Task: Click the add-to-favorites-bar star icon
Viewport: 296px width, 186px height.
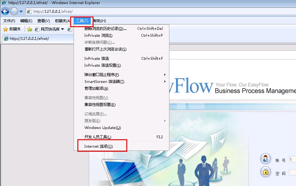Action: 30,29
